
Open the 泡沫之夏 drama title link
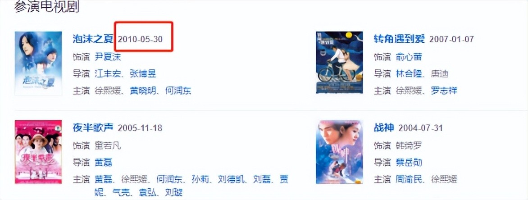pos(93,39)
